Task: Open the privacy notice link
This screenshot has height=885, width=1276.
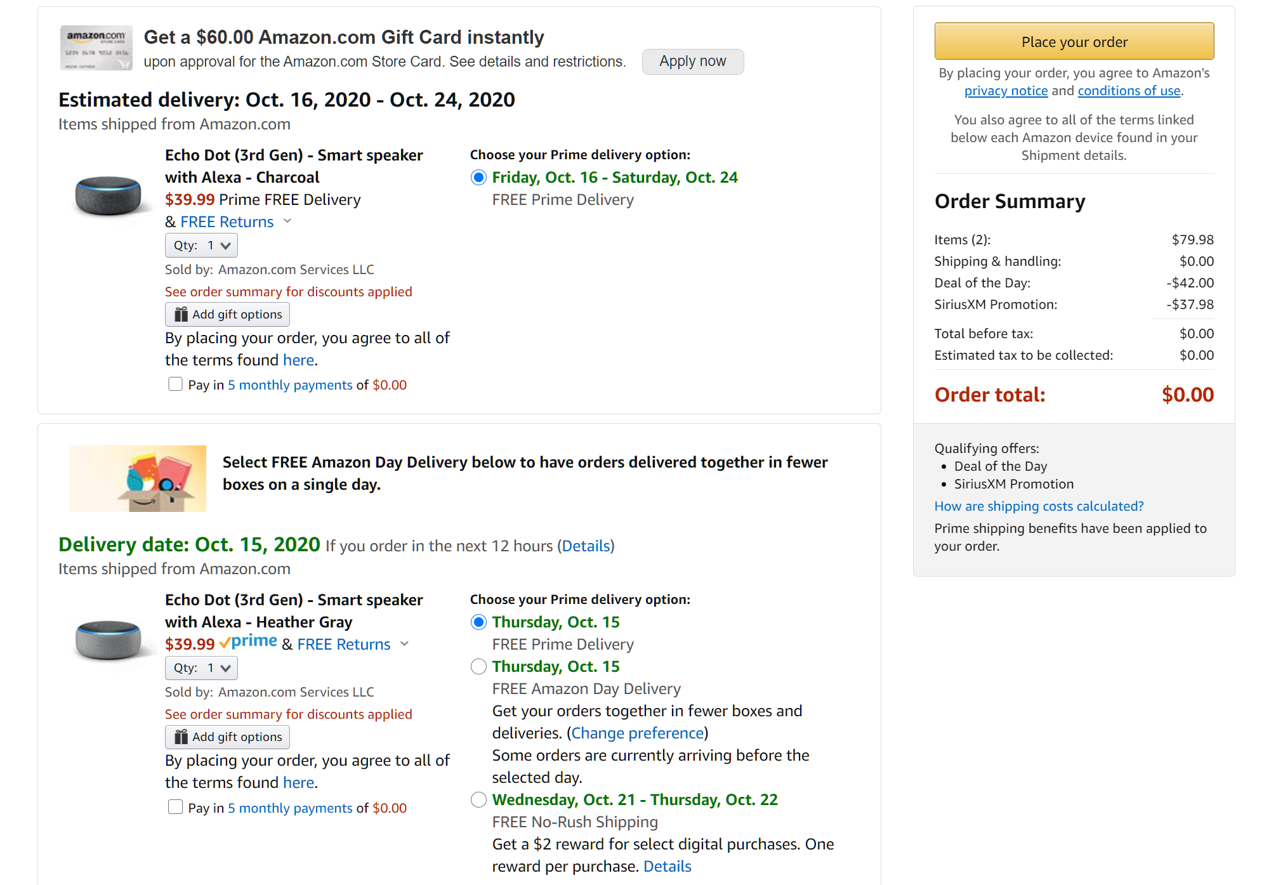Action: tap(1006, 91)
